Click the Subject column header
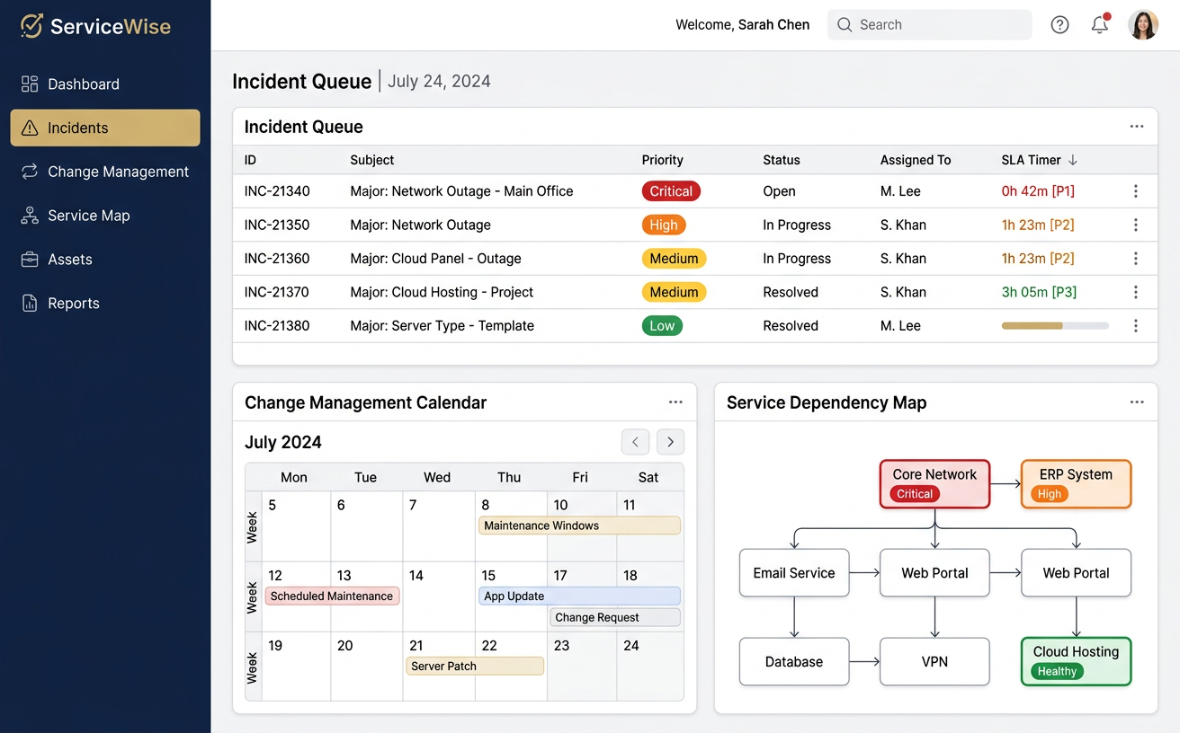 (x=372, y=160)
